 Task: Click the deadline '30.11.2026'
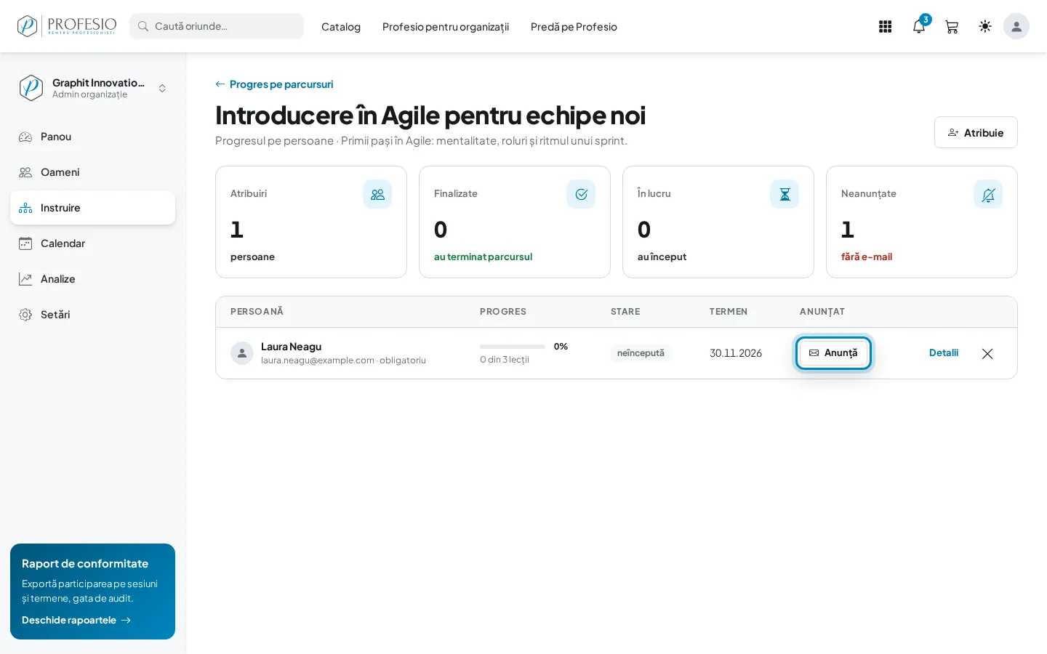coord(736,353)
